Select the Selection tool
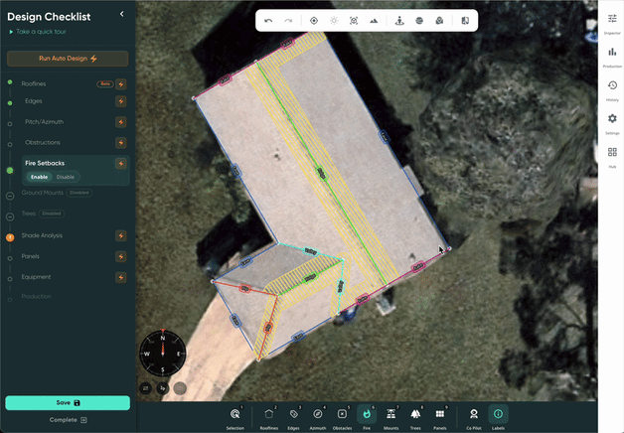The width and height of the screenshot is (624, 433). point(235,417)
